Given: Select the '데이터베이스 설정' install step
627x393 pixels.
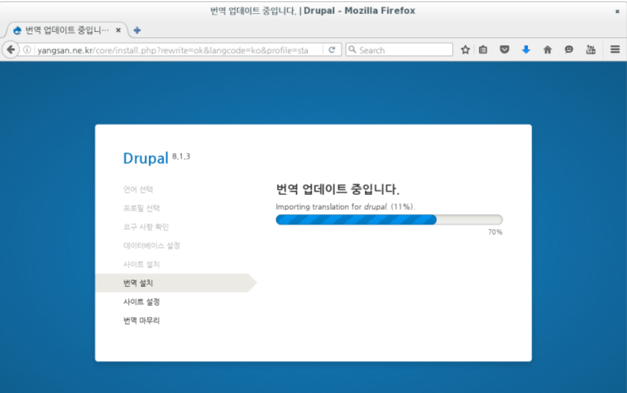Looking at the screenshot, I should 152,246.
